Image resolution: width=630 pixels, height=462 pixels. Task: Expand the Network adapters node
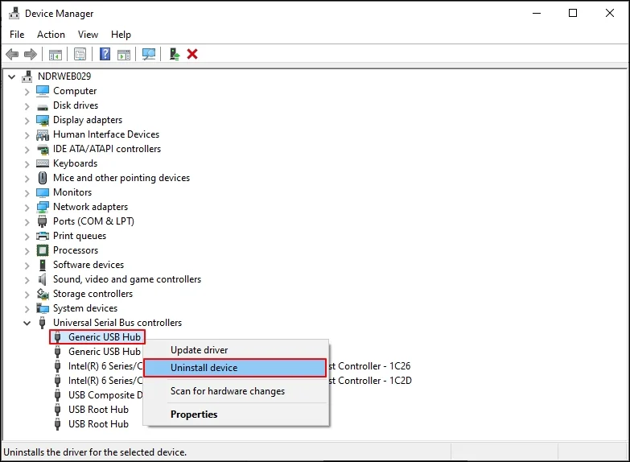coord(27,207)
